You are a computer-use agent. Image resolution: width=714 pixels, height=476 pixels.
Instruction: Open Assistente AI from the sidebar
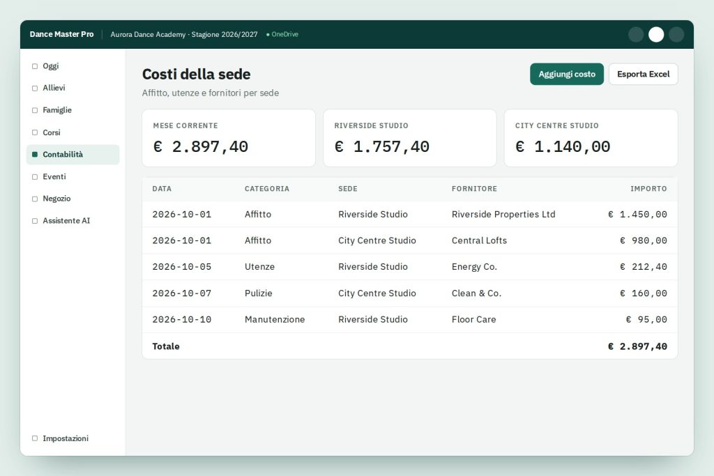(x=73, y=221)
